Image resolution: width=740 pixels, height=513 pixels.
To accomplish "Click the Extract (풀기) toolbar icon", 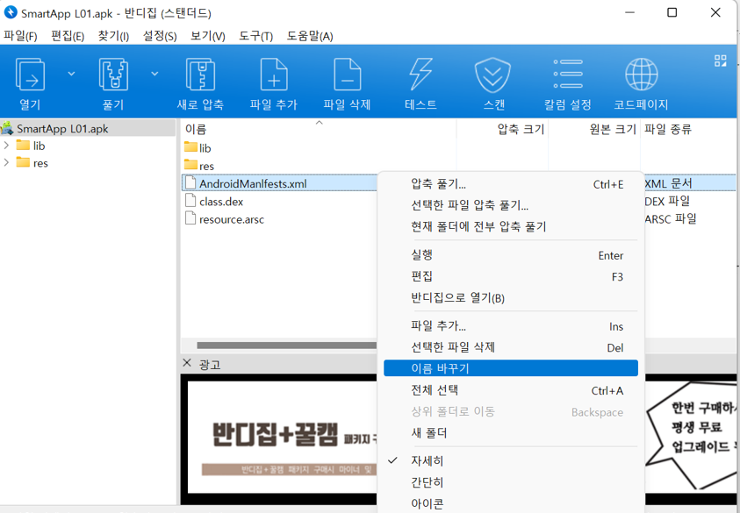I will pyautogui.click(x=113, y=74).
